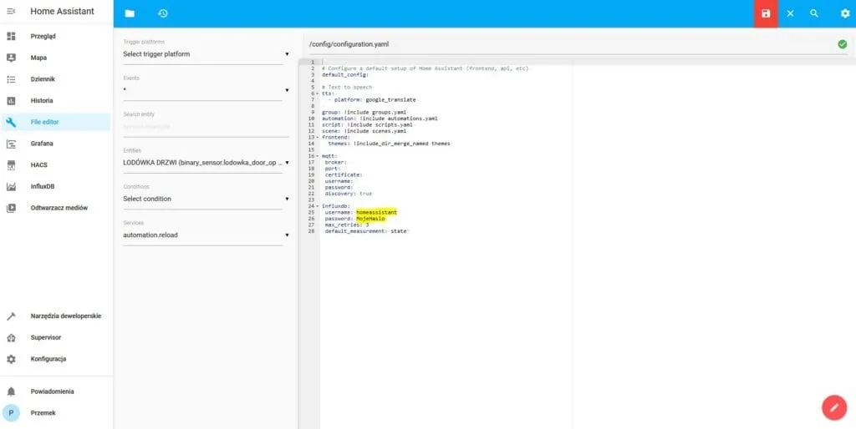Viewport: 856px width, 429px height.
Task: Open Narzędzia deweloperskie developer tools
Action: tap(56, 316)
